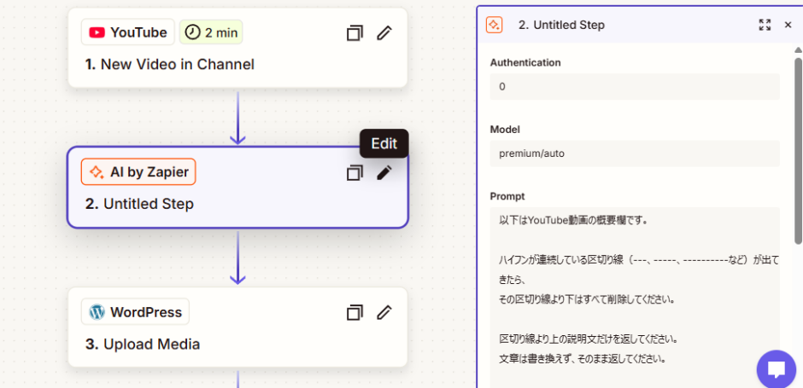Duplicate the Upload Media step

coord(355,312)
